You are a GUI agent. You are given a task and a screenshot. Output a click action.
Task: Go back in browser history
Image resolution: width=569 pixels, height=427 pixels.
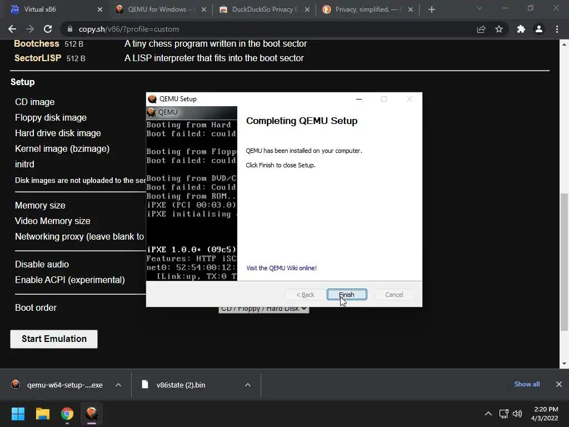point(12,29)
